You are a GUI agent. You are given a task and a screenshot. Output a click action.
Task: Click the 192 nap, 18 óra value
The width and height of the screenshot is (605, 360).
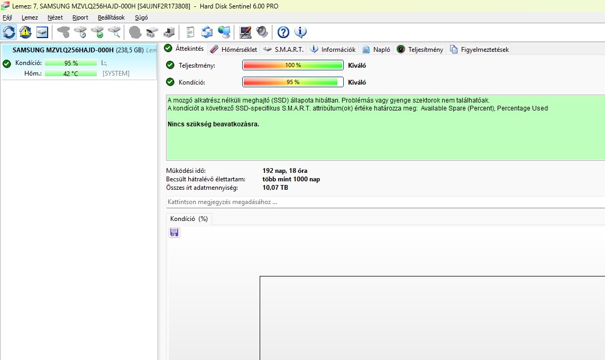[285, 171]
